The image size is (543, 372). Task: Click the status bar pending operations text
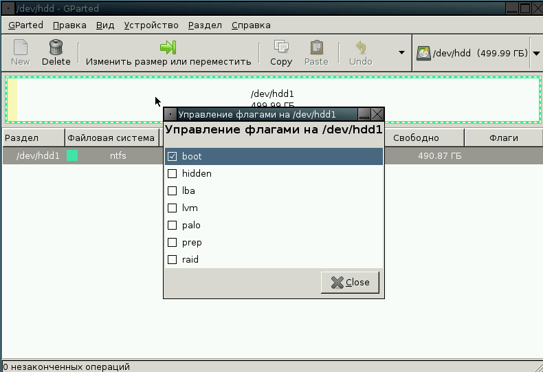click(66, 366)
